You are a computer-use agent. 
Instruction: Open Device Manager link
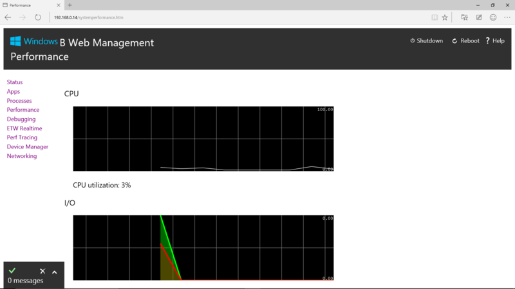pos(28,146)
